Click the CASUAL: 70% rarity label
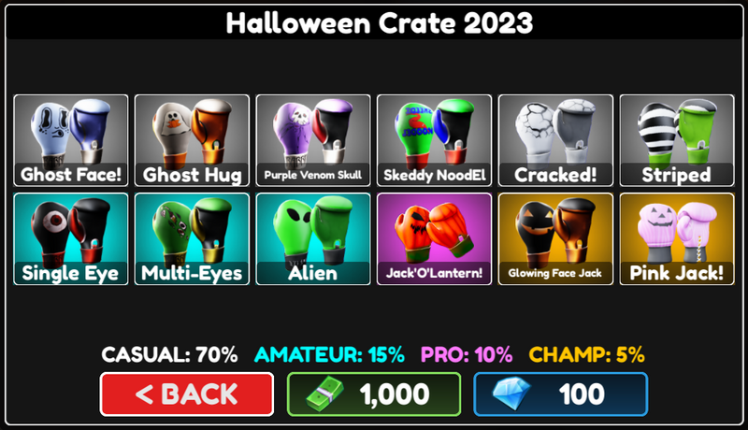Viewport: 748px width, 430px height. [169, 354]
